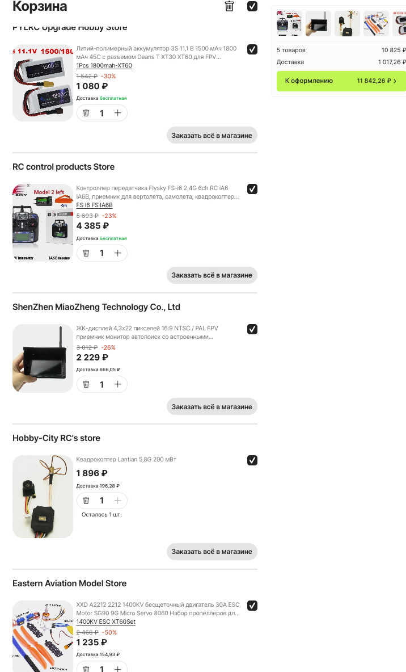
Task: Toggle select-all checkbox in cart header
Action: pyautogui.click(x=252, y=6)
